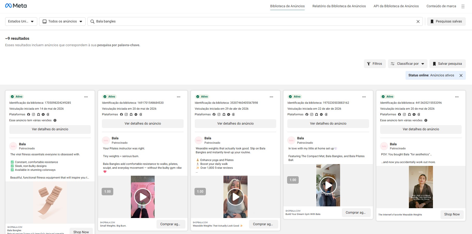Expand the Classificar por dropdown

408,64
